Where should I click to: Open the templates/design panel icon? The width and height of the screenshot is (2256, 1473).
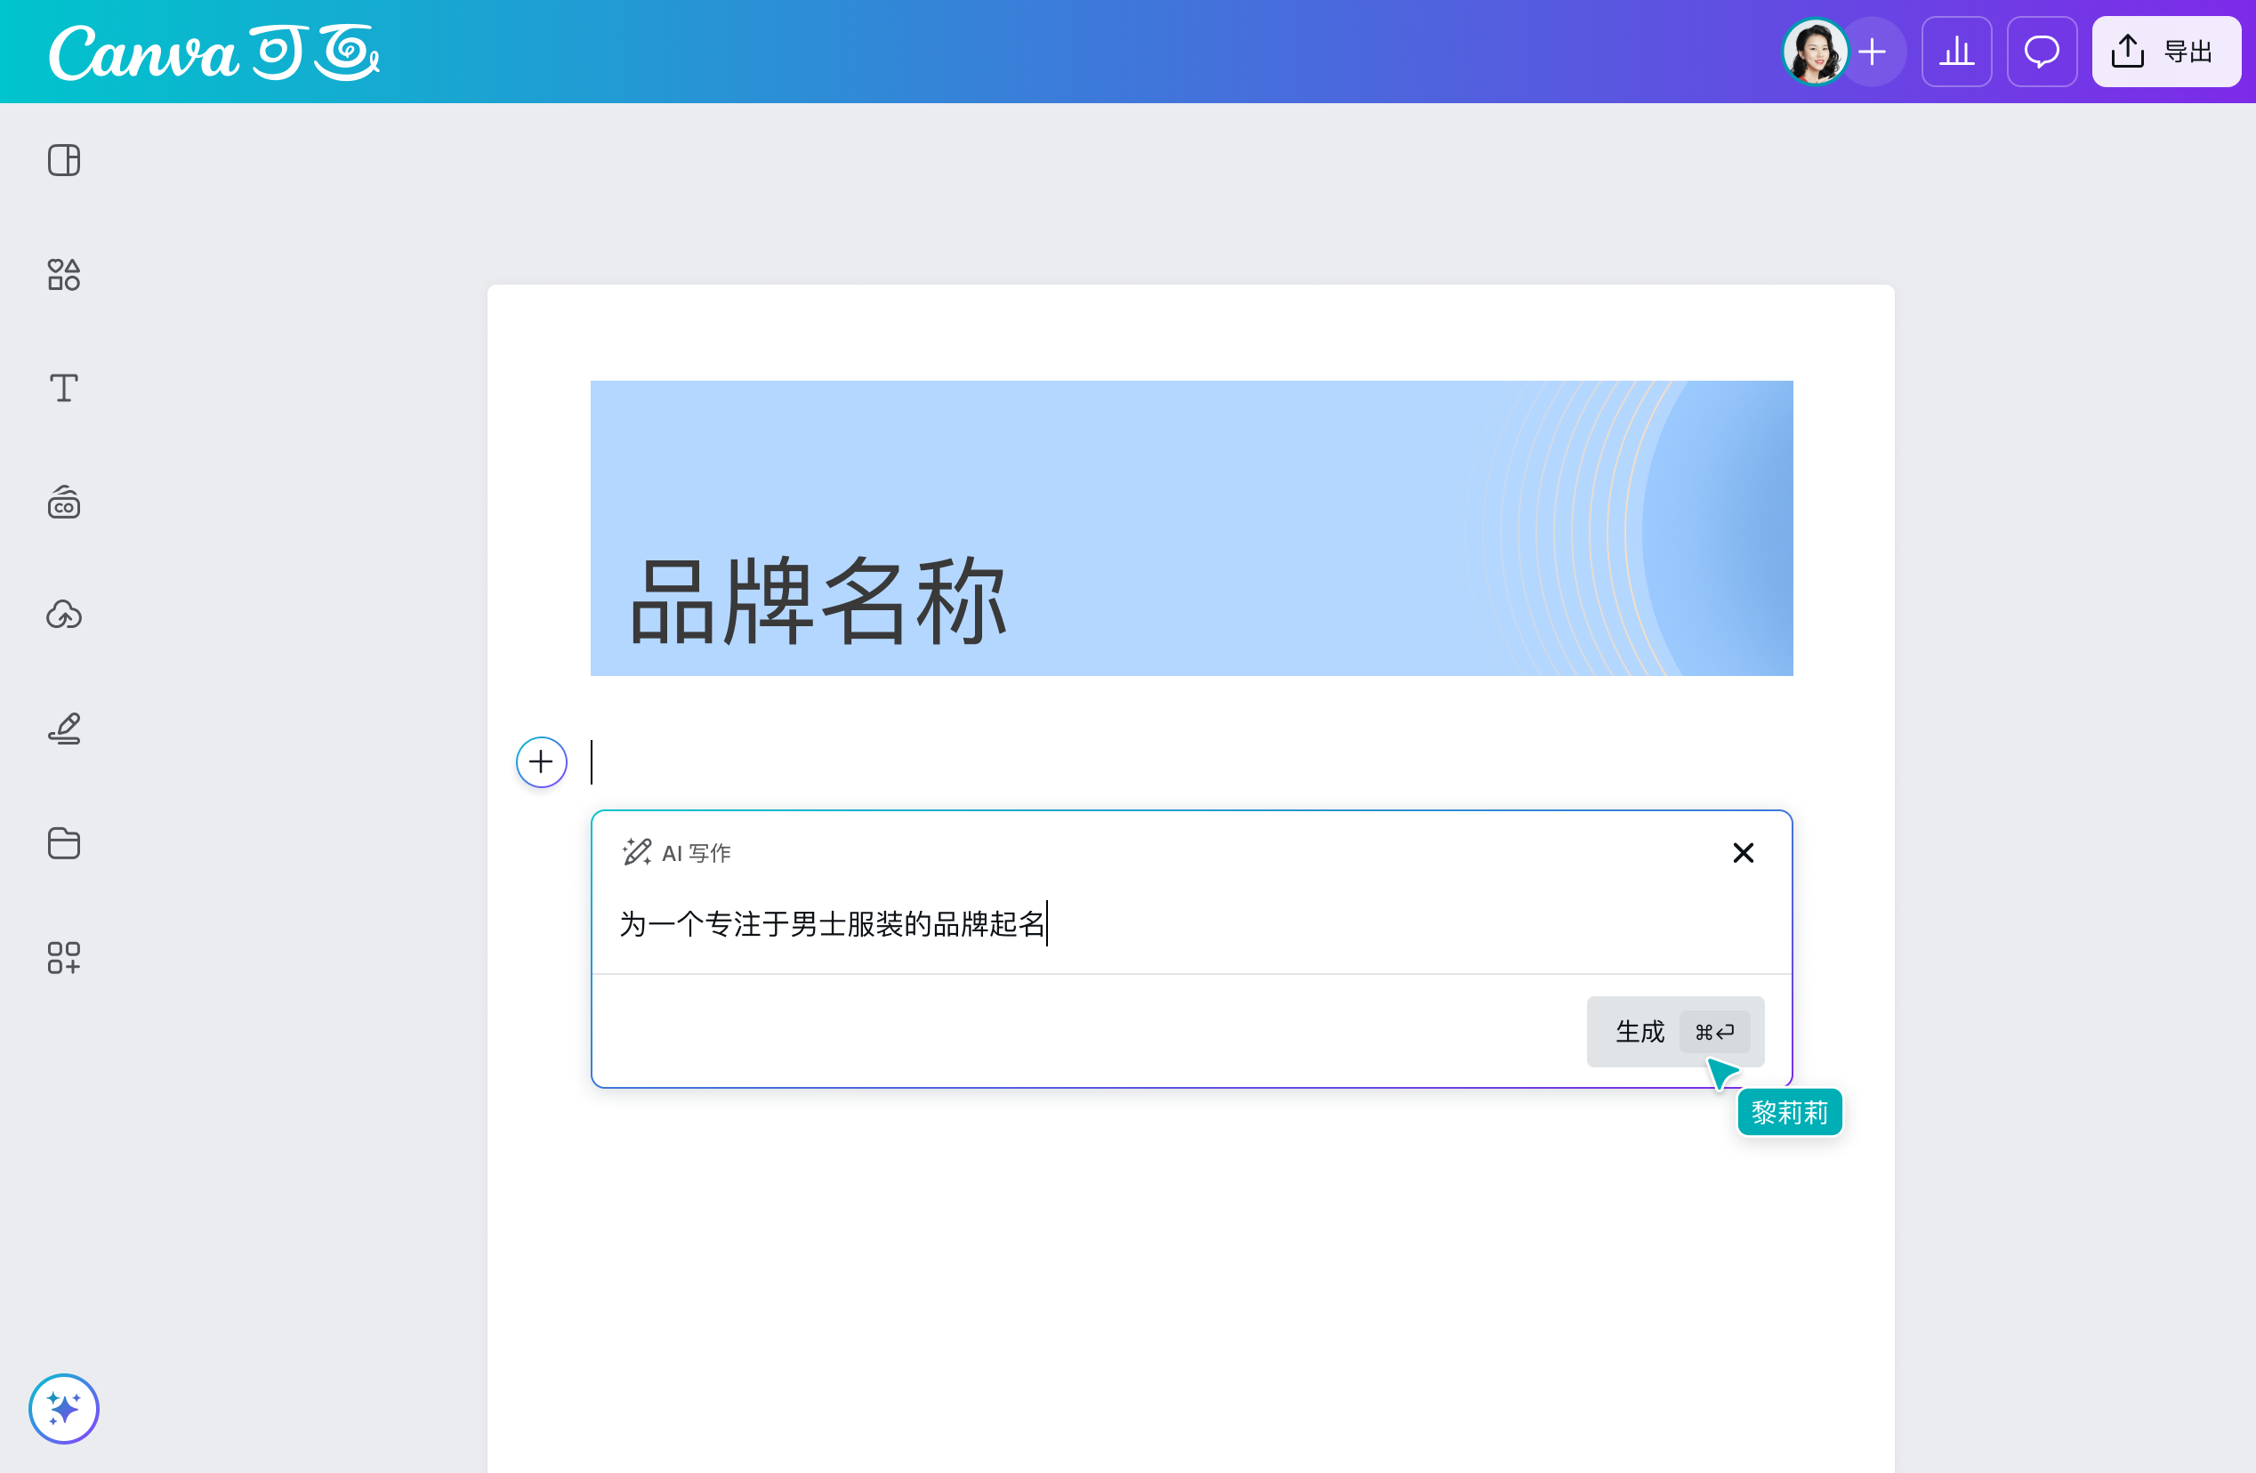click(x=63, y=160)
